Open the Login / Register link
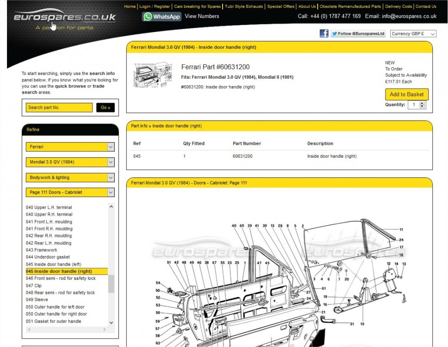 pyautogui.click(x=155, y=6)
